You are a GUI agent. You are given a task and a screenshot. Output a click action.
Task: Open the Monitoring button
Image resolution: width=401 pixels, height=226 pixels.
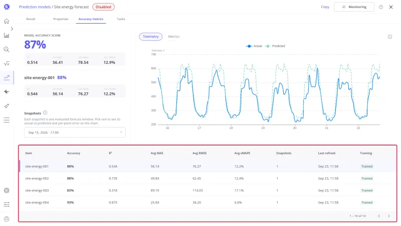pyautogui.click(x=354, y=7)
